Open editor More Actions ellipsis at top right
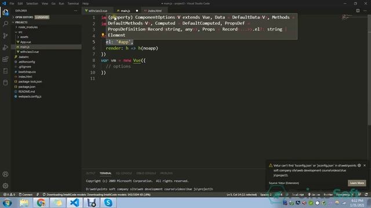The width and height of the screenshot is (371, 208). pos(365,10)
